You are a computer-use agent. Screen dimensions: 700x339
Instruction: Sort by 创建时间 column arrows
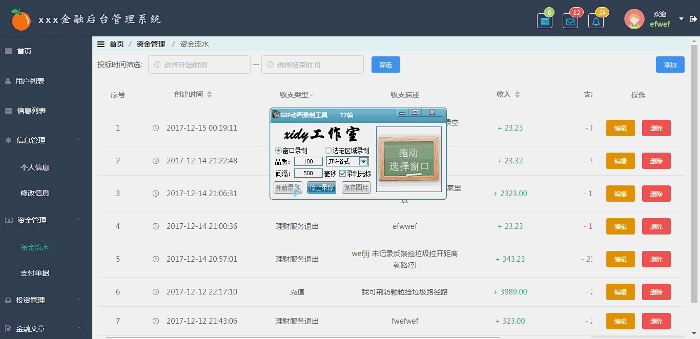click(x=209, y=95)
